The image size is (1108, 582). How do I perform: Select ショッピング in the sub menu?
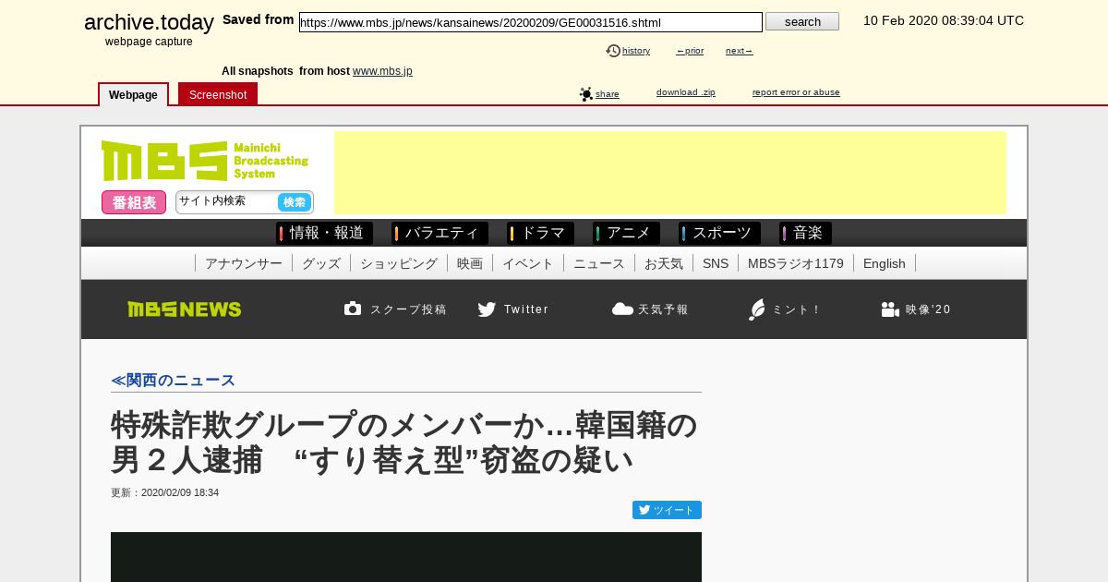point(399,263)
